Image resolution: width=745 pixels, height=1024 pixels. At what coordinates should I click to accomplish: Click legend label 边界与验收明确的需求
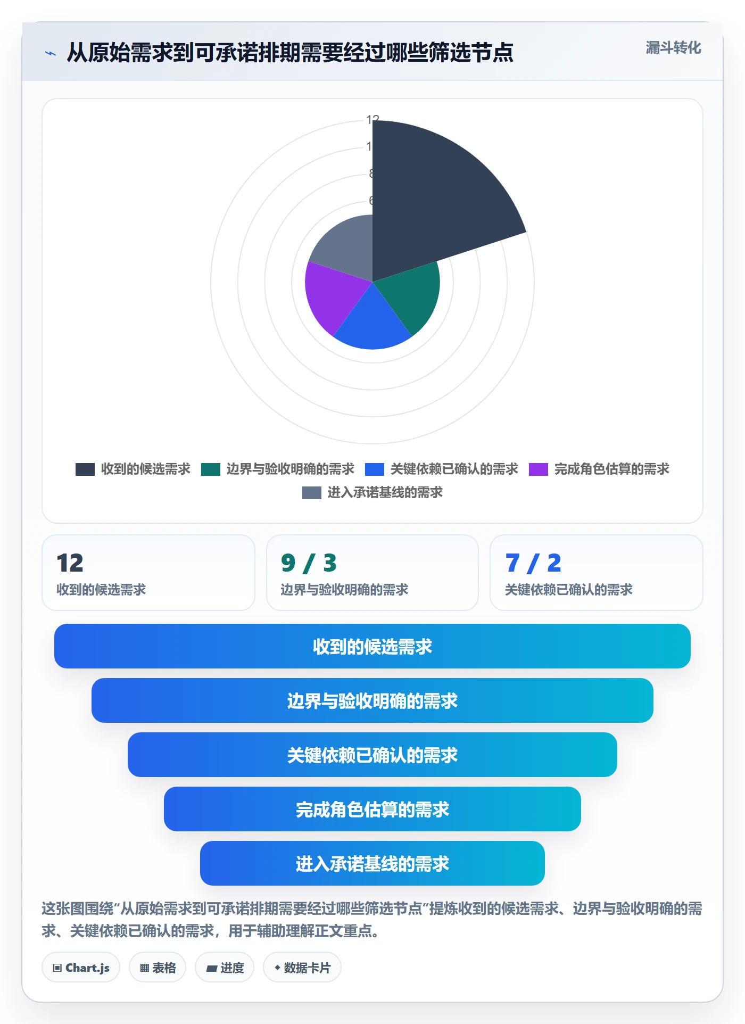tap(291, 469)
